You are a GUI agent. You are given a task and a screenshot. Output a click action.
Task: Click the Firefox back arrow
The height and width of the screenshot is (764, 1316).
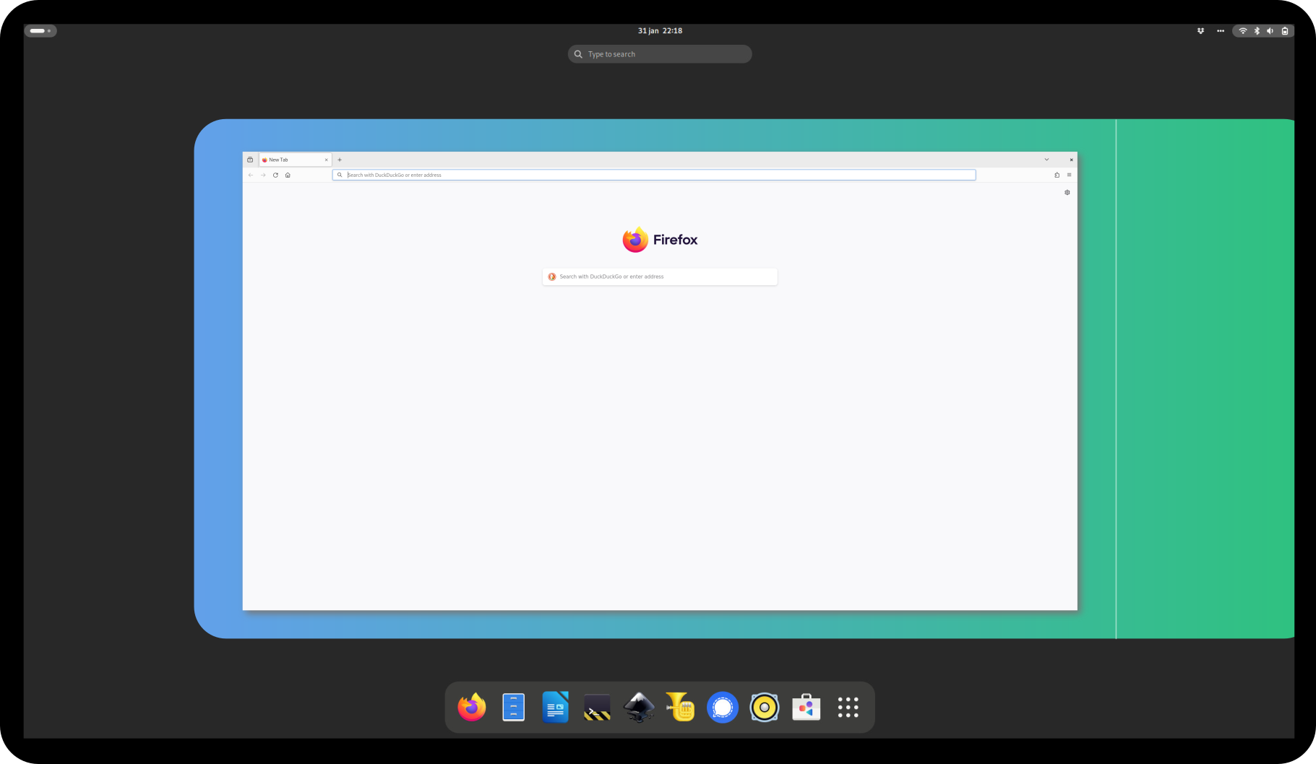251,175
